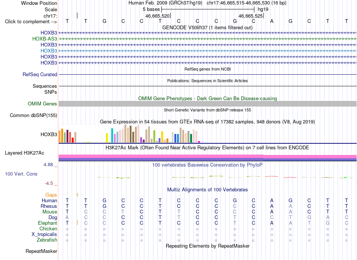Select the Dog species label

click(x=53, y=218)
